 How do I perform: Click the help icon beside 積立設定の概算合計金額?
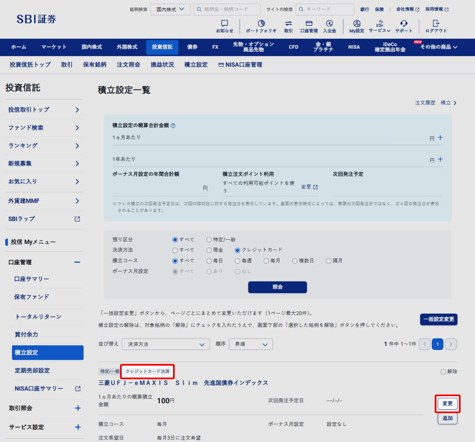[173, 126]
